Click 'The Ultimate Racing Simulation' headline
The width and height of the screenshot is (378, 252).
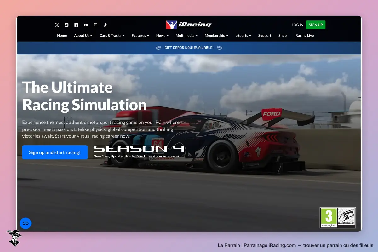click(84, 96)
